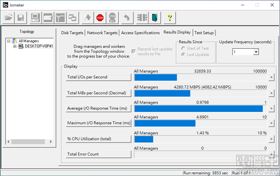
Task: Go to Test Setup tab
Action: coord(204,33)
